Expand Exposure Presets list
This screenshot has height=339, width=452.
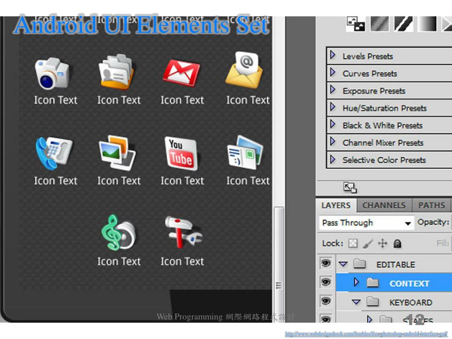click(333, 89)
